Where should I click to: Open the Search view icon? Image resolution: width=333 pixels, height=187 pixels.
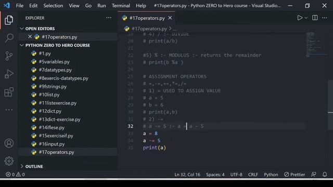(x=9, y=38)
